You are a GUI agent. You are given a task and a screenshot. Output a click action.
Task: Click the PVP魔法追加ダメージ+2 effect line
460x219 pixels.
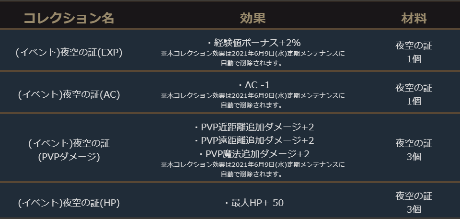(254, 154)
